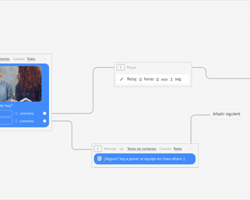Click the first sinónimo label
The height and width of the screenshot is (200, 250).
pos(26,113)
